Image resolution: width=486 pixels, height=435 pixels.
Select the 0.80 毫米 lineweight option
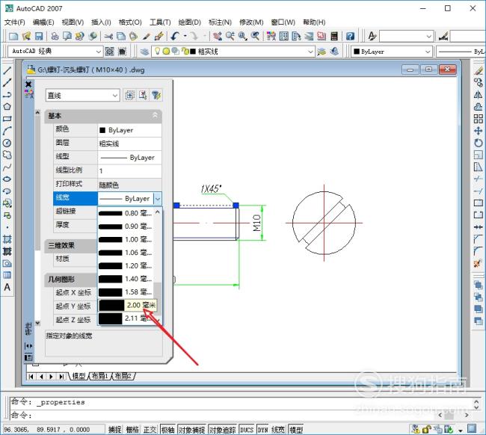click(x=126, y=213)
